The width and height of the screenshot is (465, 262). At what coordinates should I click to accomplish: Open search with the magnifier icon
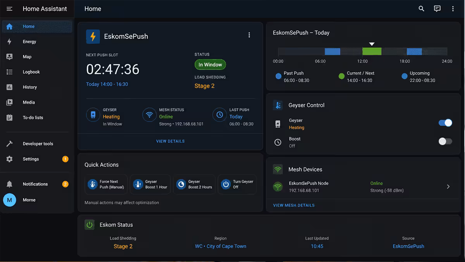point(422,9)
